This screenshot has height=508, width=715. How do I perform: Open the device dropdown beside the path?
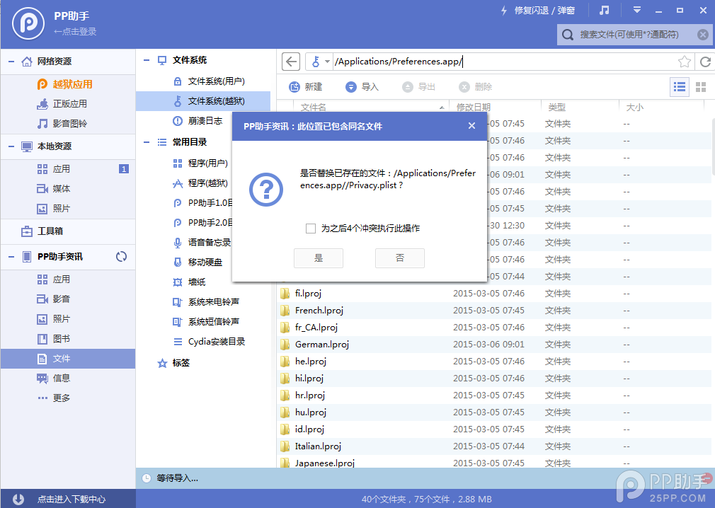tap(326, 62)
